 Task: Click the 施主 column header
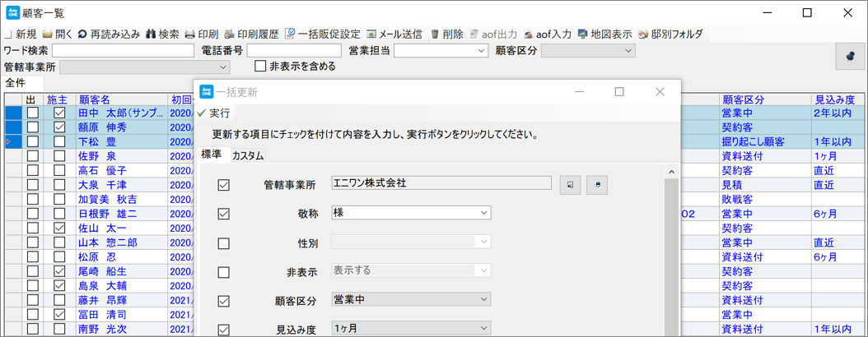(x=59, y=99)
